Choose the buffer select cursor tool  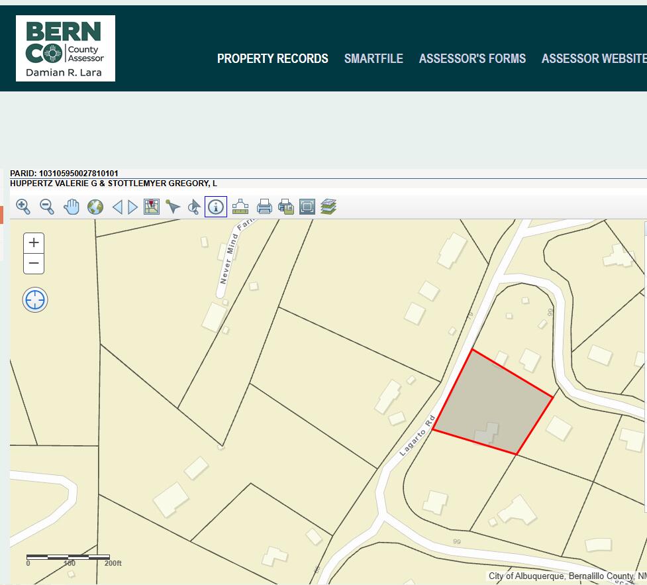coord(194,207)
